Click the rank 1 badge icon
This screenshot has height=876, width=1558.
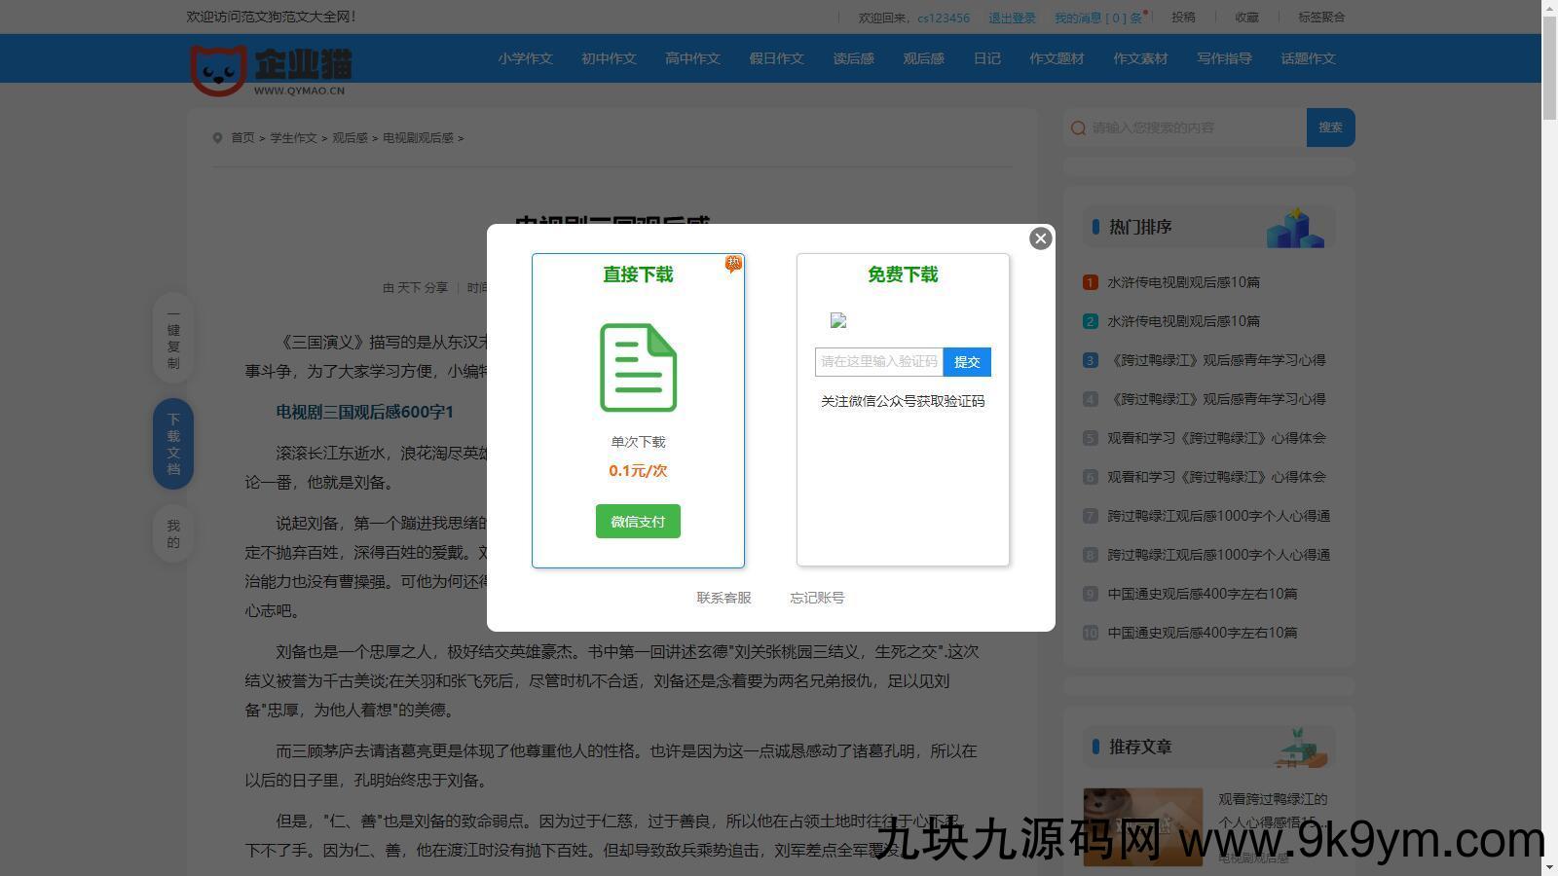[1090, 282]
